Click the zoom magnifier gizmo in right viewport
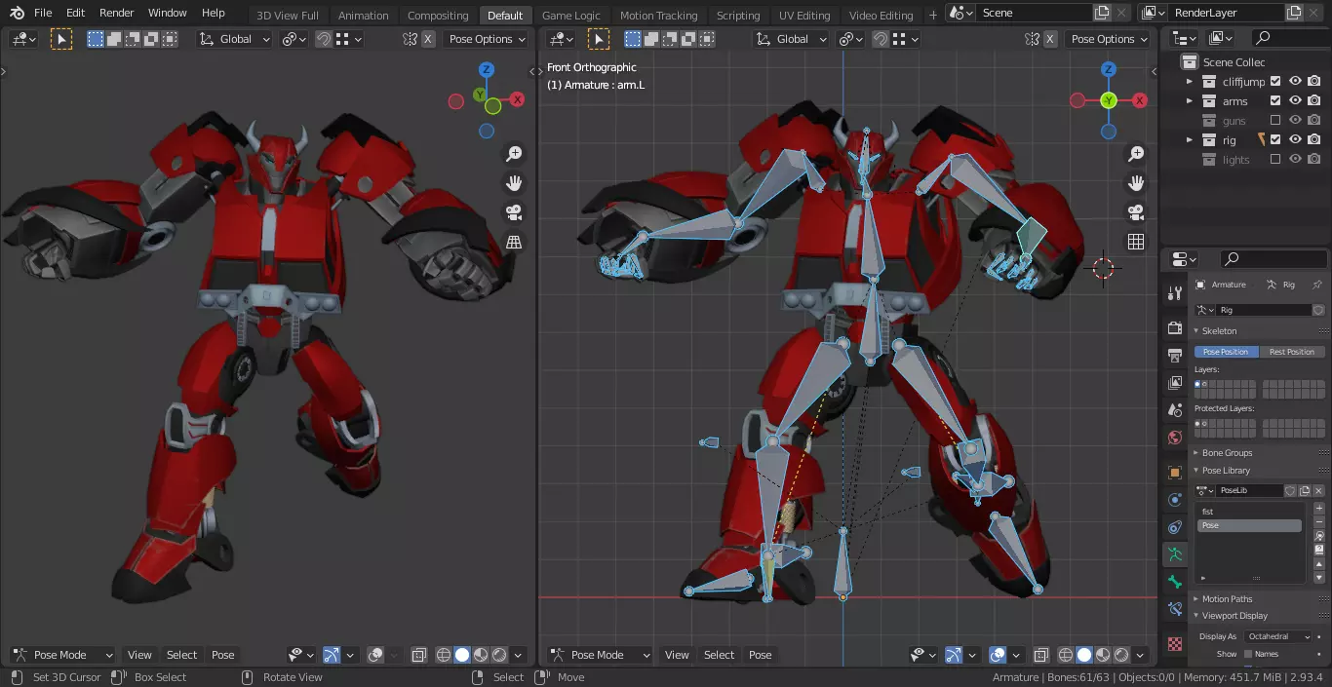 [1136, 154]
